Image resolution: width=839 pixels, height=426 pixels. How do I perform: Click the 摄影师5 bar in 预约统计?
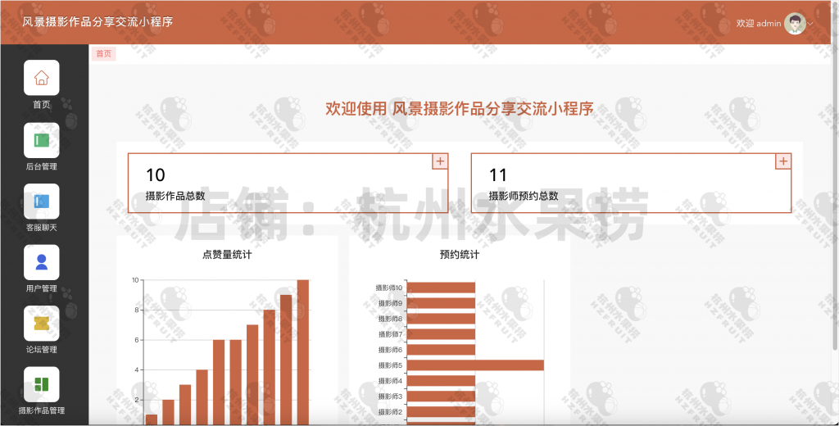click(x=475, y=365)
